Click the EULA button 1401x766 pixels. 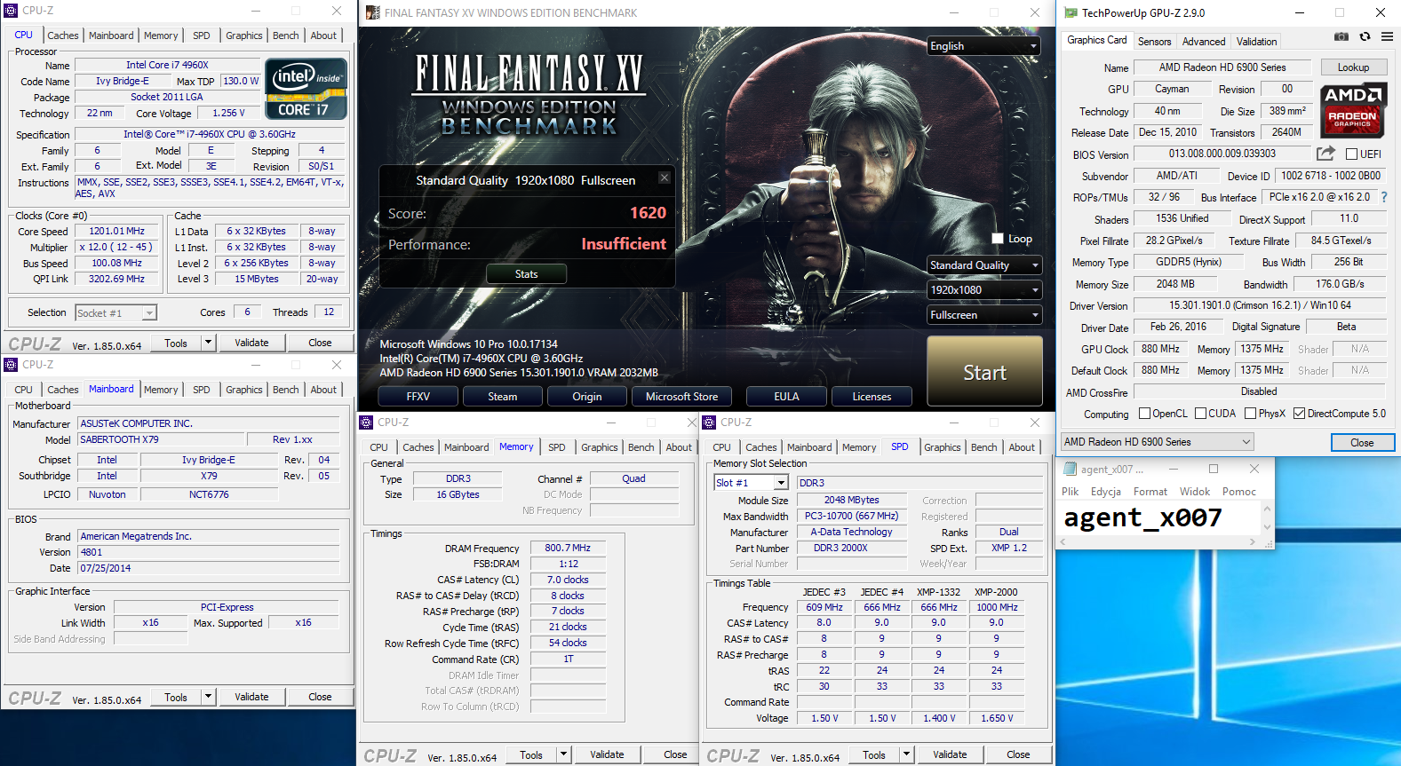[786, 397]
